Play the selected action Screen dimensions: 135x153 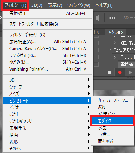pos(131,72)
